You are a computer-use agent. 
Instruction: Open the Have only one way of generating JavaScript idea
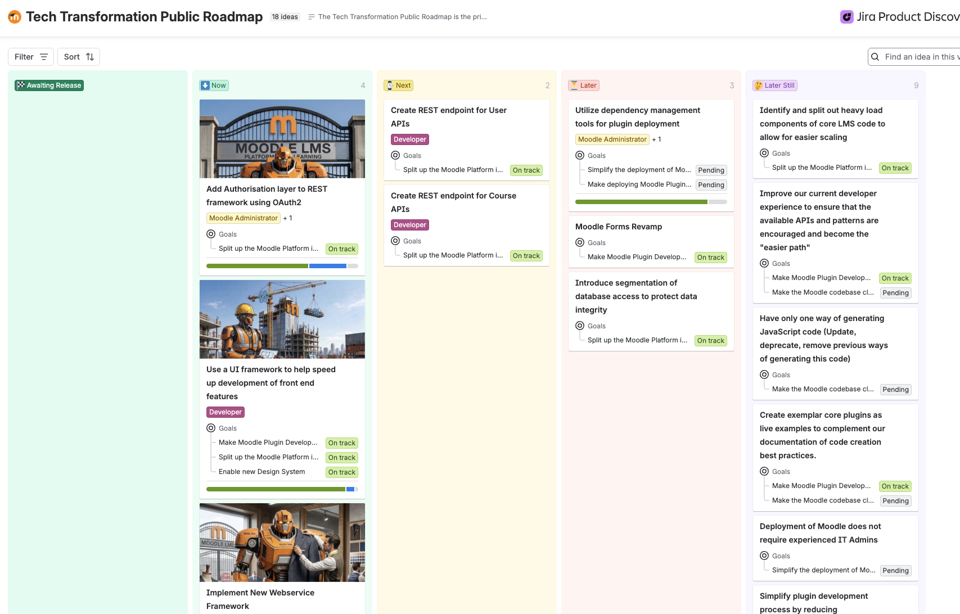(824, 338)
